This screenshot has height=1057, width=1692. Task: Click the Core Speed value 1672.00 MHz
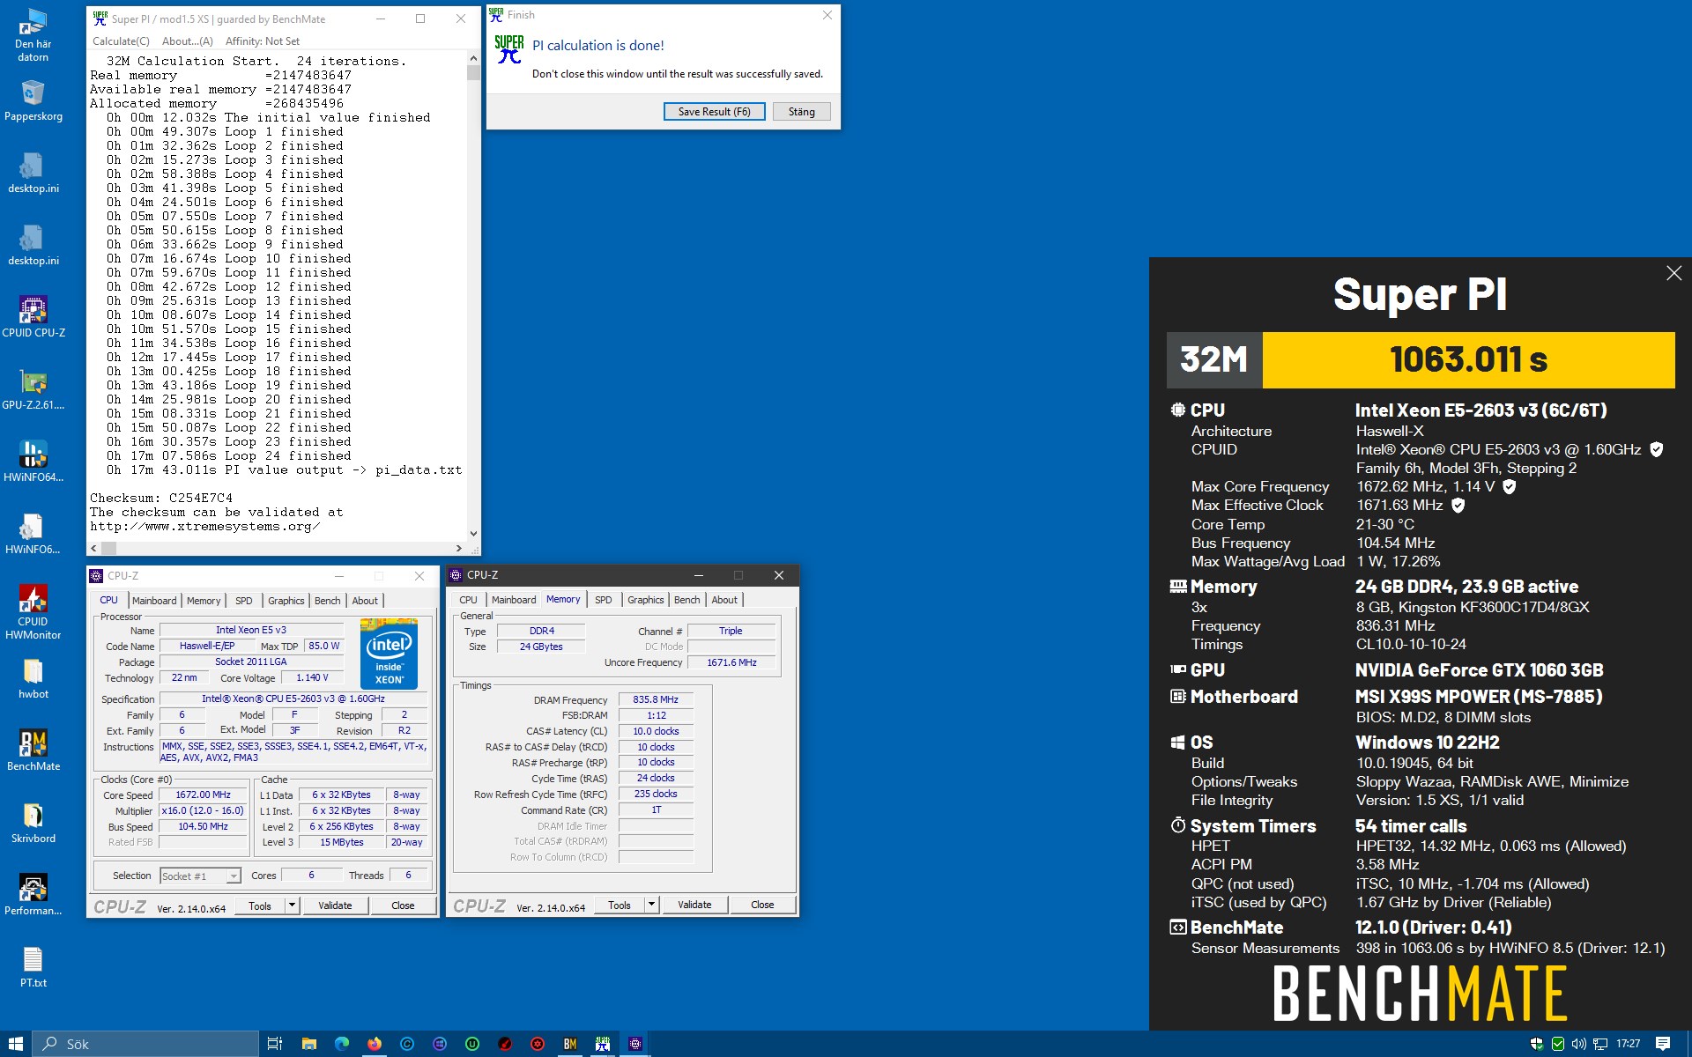[203, 795]
